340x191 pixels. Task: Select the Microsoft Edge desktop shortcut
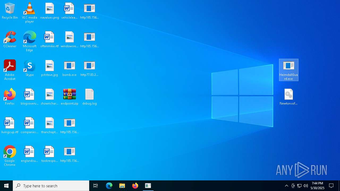pyautogui.click(x=29, y=41)
